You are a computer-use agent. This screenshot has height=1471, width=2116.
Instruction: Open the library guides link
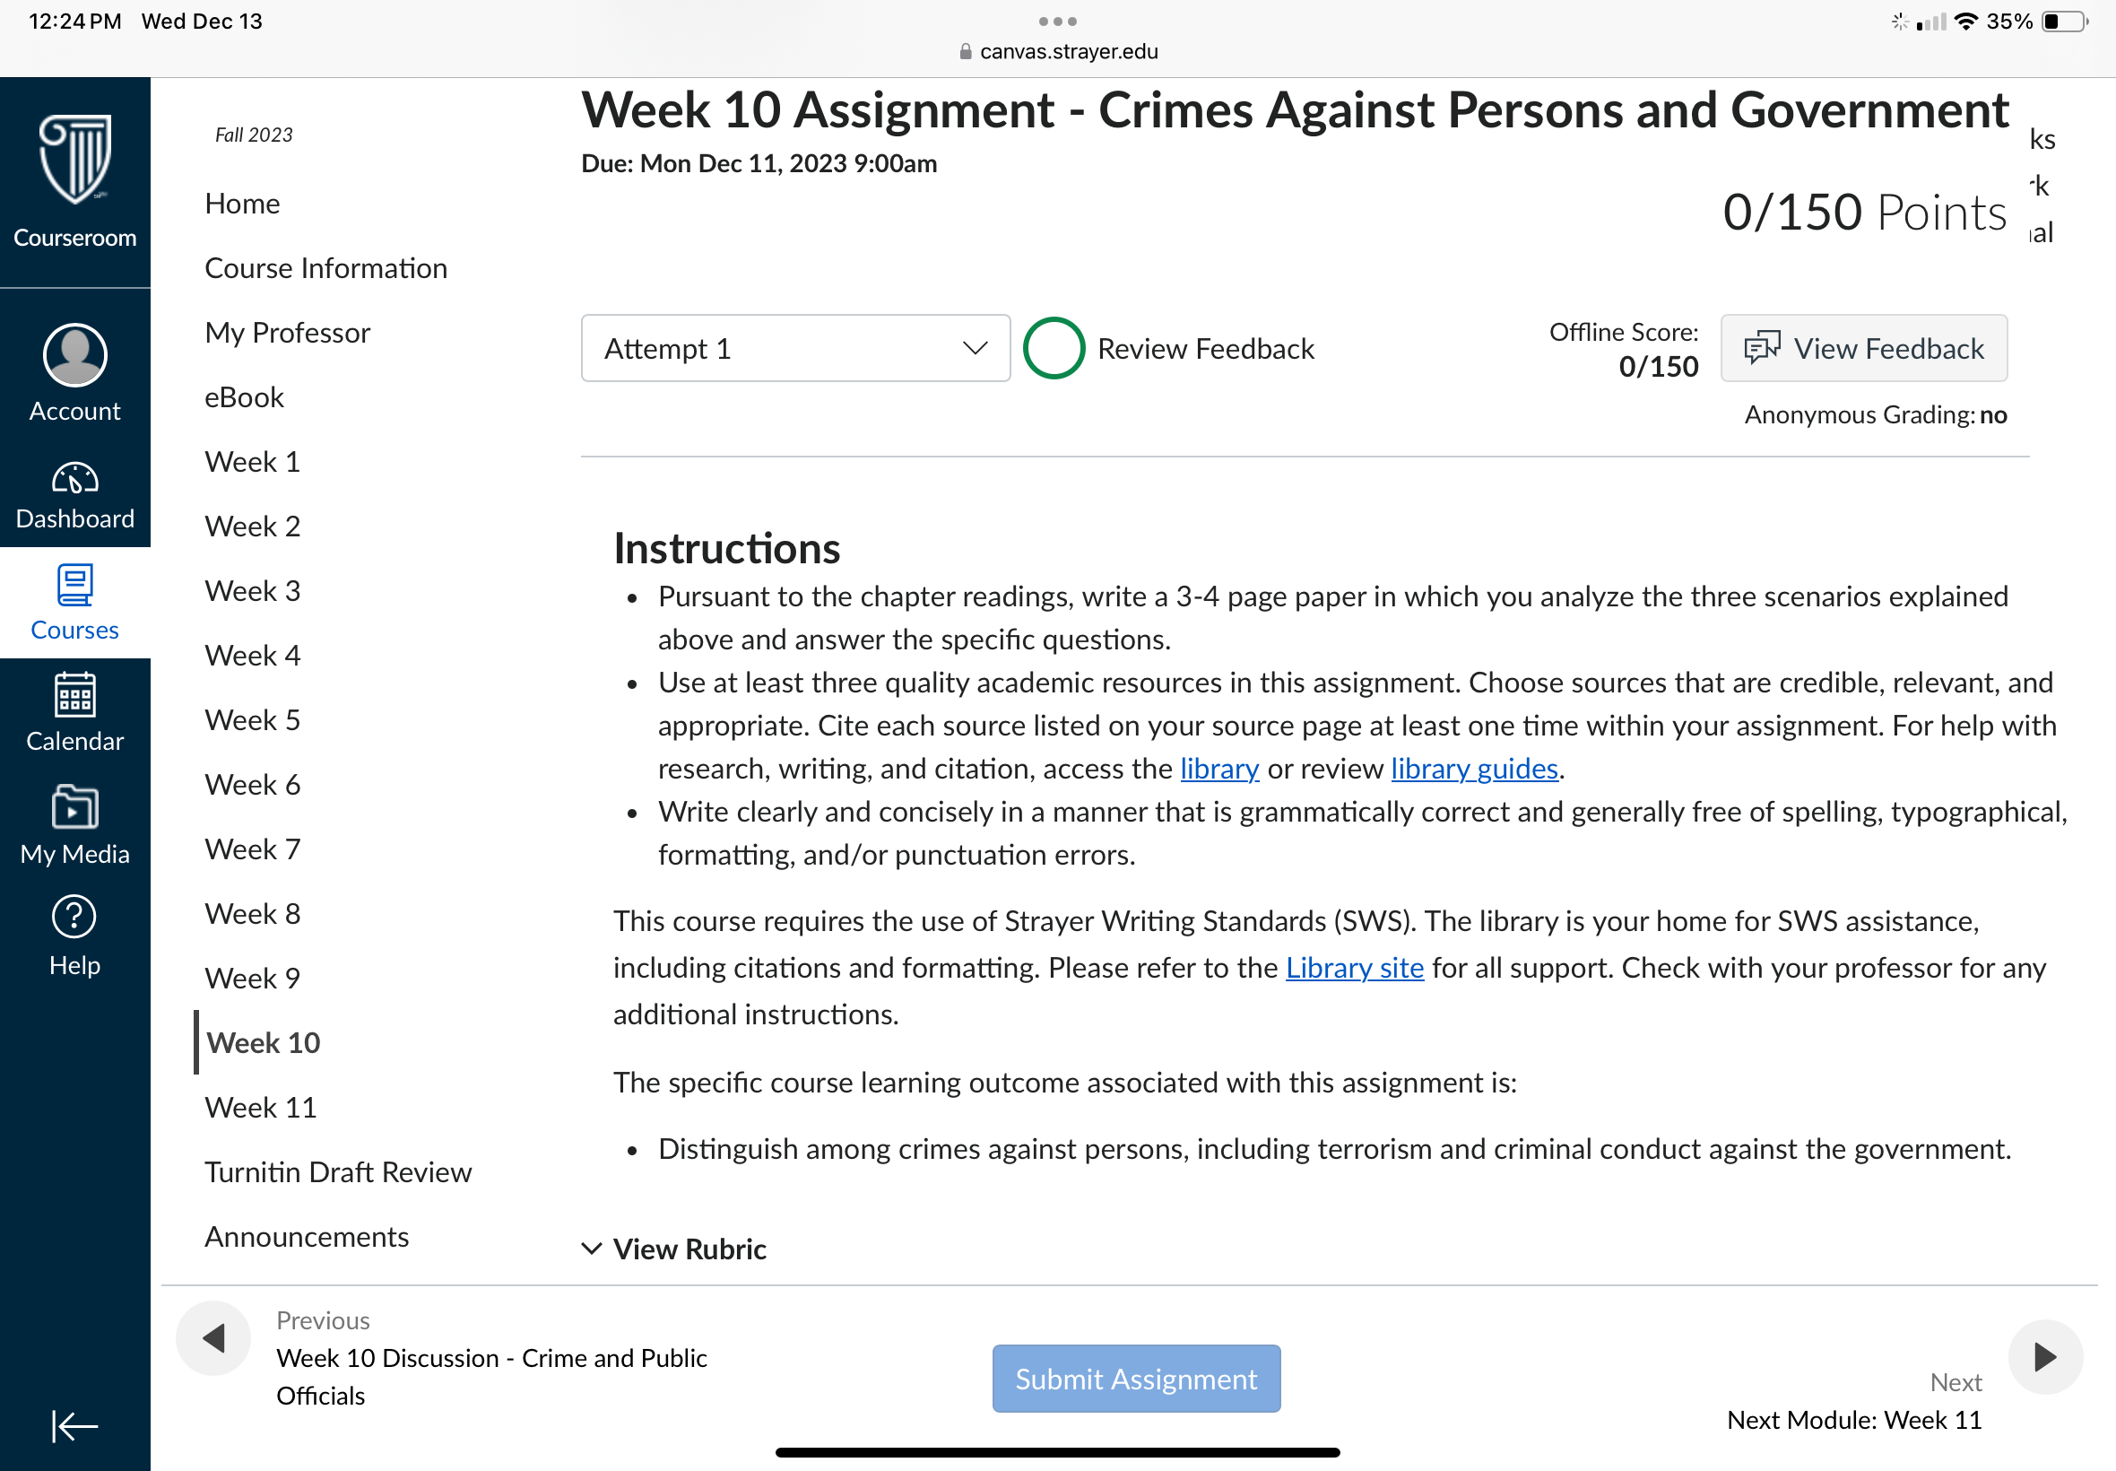pos(1474,768)
